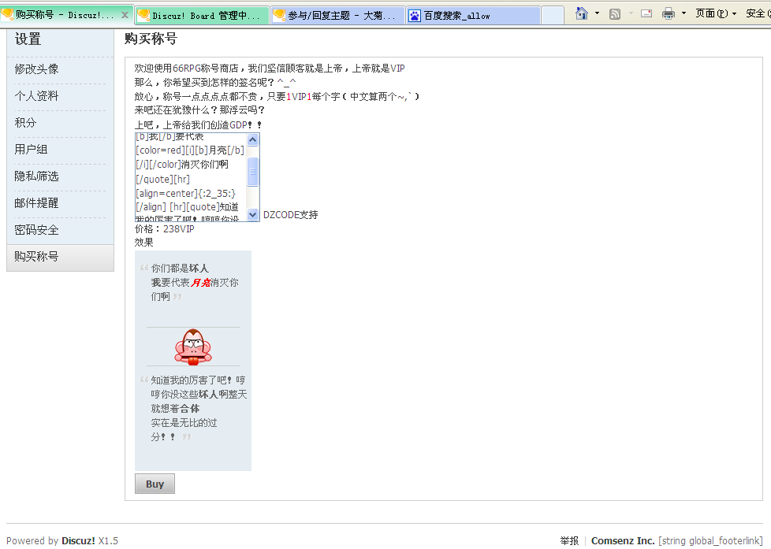The width and height of the screenshot is (771, 549).
Task: Switch to 参与/回复主题 tab
Action: click(337, 16)
